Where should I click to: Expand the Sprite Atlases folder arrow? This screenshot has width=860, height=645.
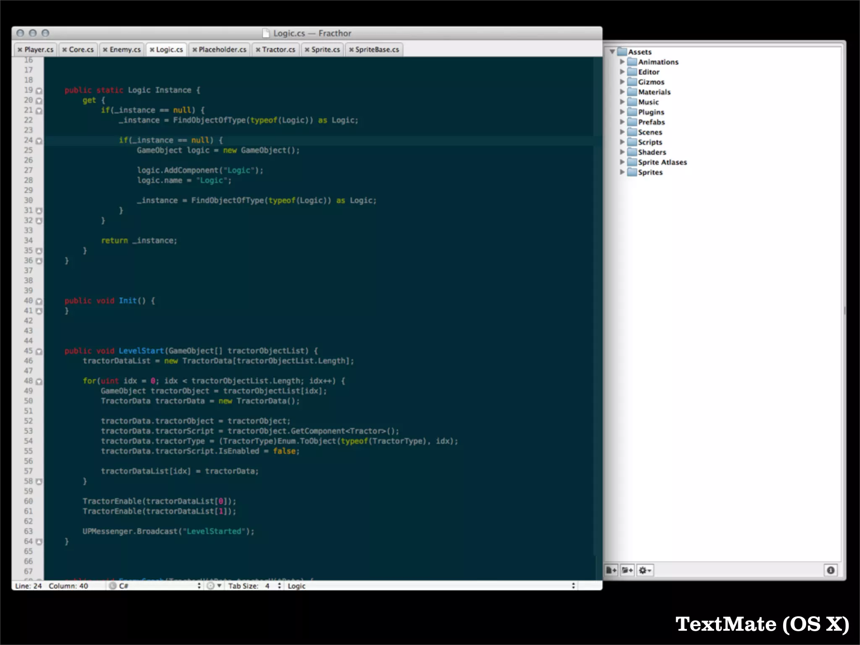[x=622, y=162]
